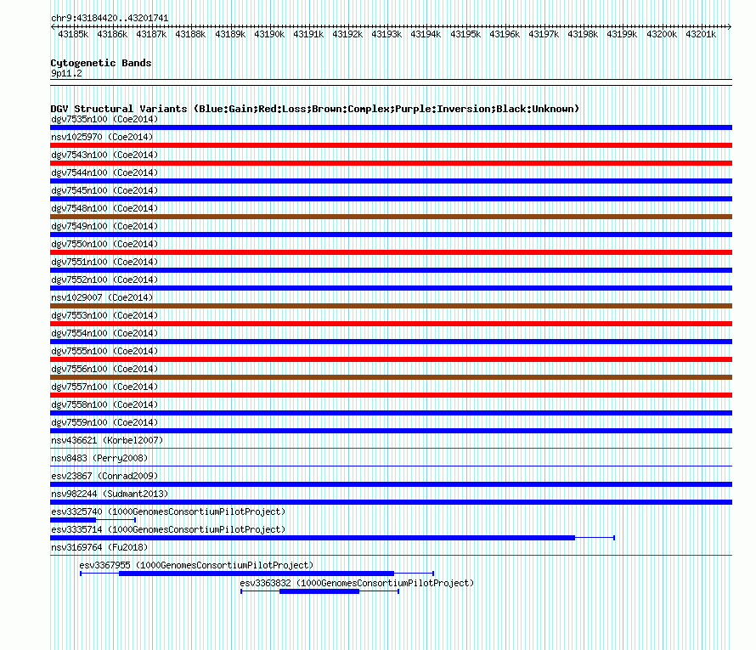Select the blue bar under dgv7559n100

point(391,431)
